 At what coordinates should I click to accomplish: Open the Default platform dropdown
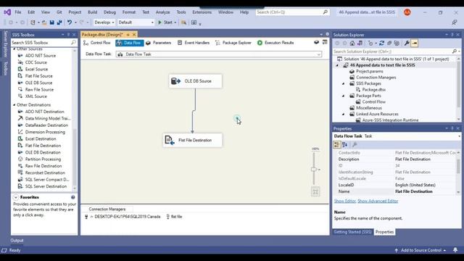point(136,22)
